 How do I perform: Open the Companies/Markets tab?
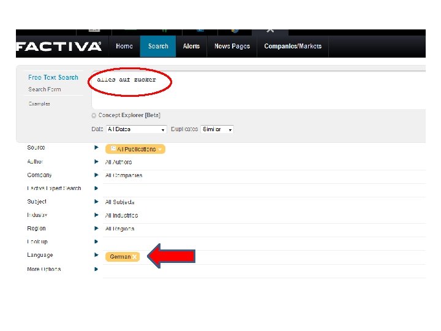point(293,46)
